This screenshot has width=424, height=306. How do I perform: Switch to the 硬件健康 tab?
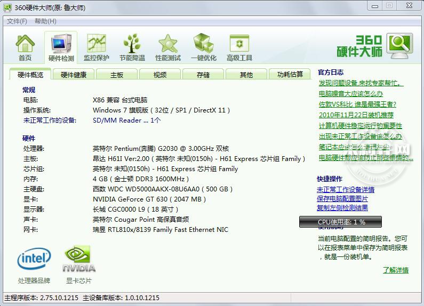(x=74, y=74)
